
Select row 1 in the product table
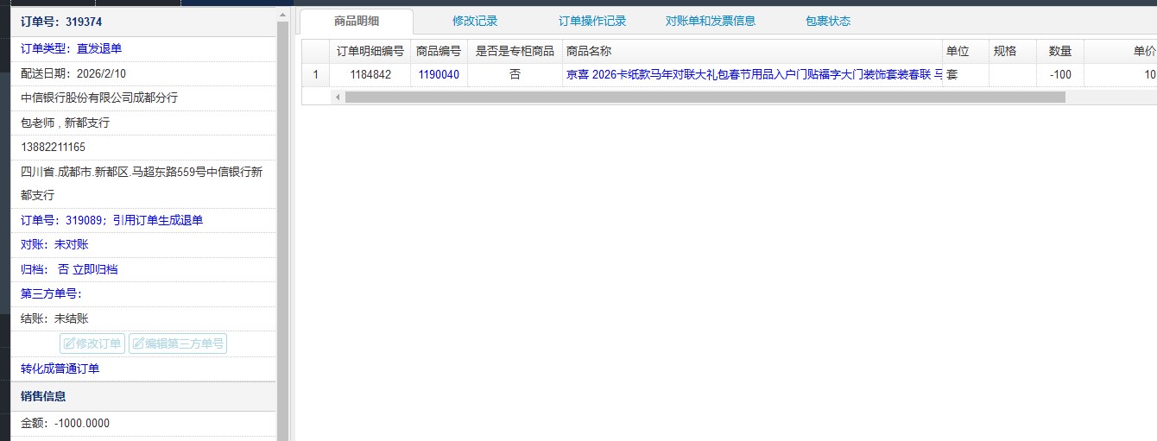pos(315,75)
